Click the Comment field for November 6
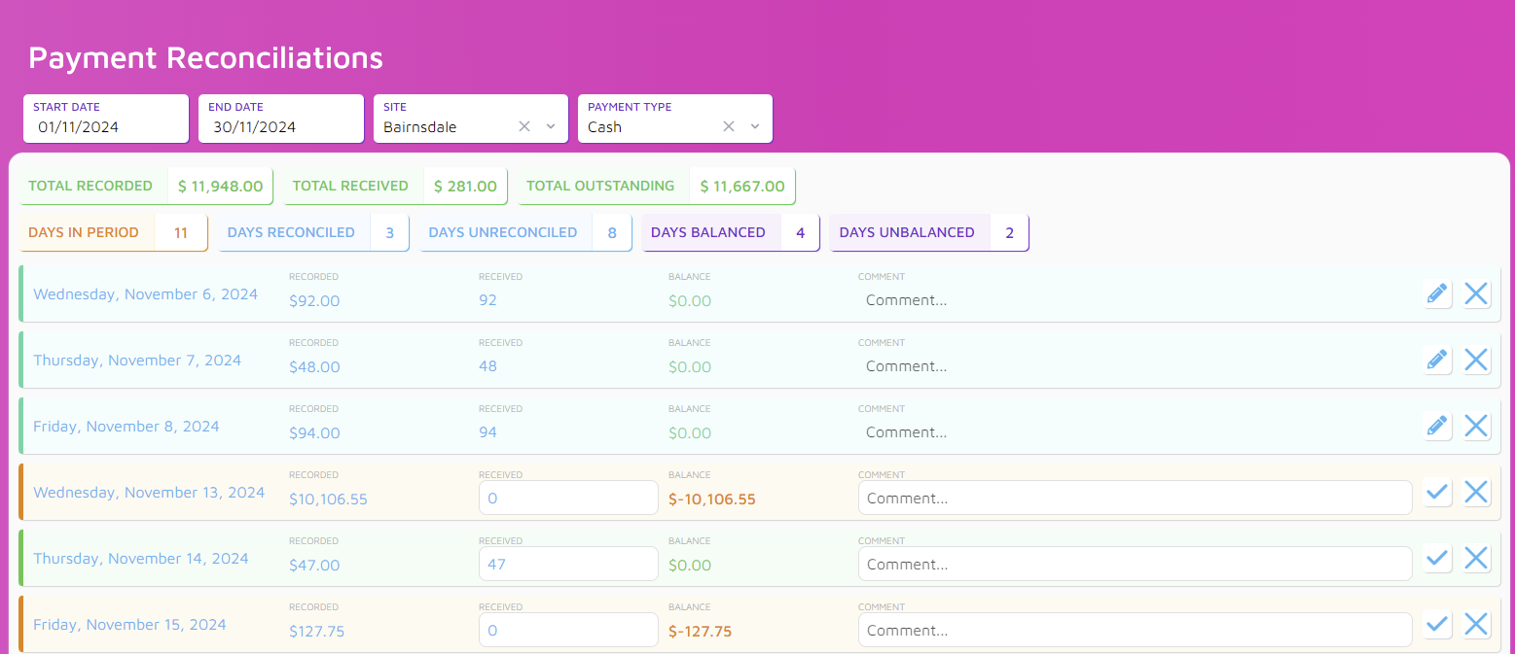This screenshot has height=654, width=1515. 1134,300
